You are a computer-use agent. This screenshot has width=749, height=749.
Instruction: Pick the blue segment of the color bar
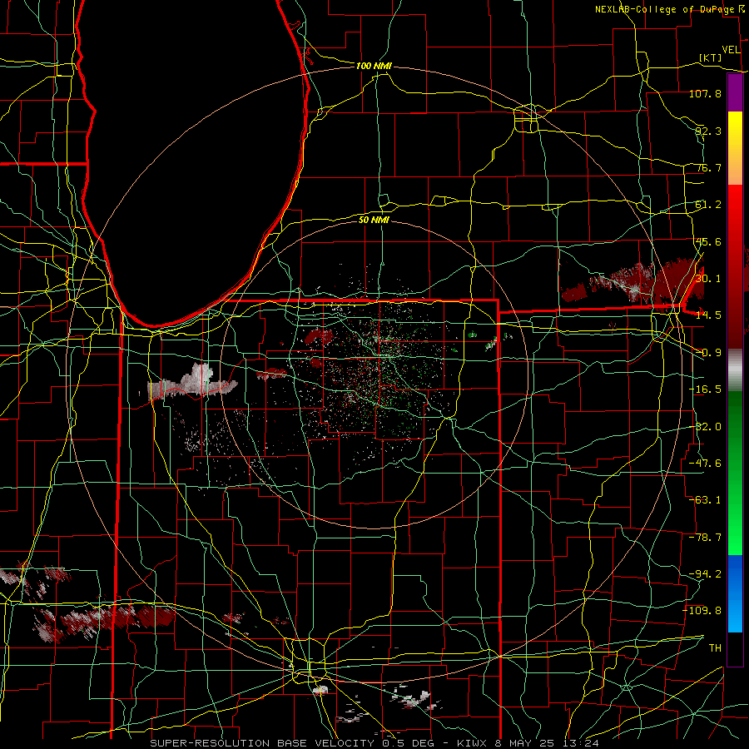735,593
